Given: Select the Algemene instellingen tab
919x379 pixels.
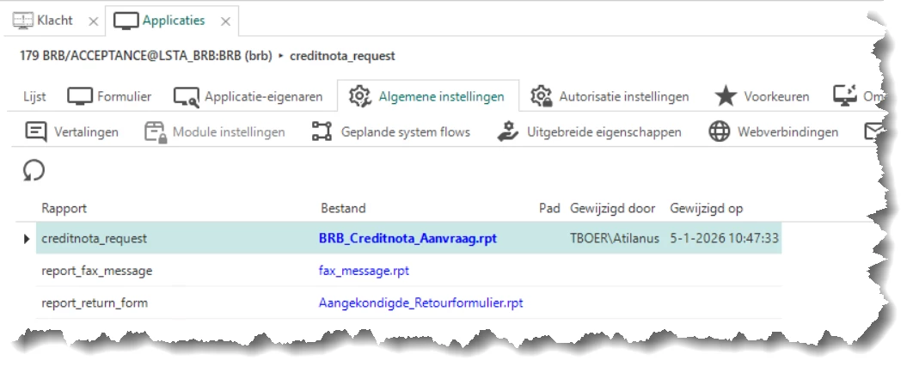Looking at the screenshot, I should (x=427, y=96).
